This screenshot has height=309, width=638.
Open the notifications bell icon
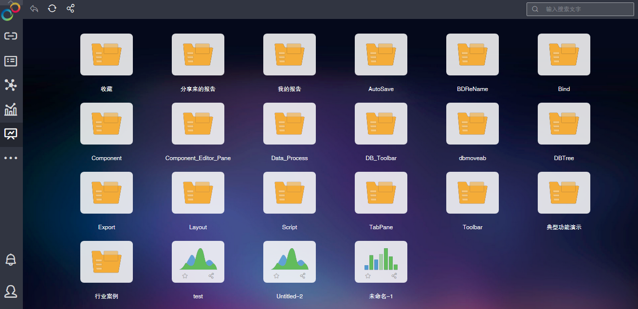[x=11, y=260]
